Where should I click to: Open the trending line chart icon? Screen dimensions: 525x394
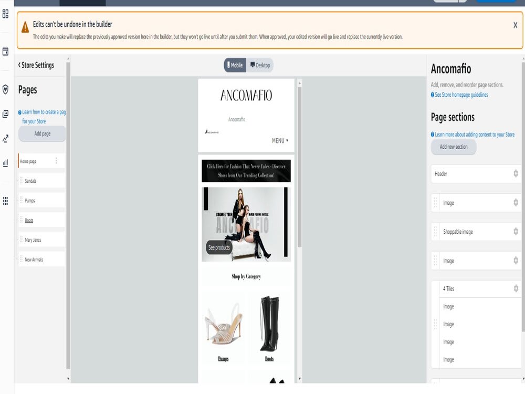coord(5,139)
